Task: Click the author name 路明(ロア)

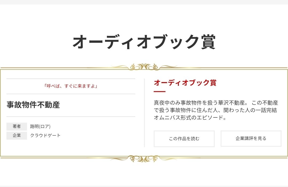Action: tap(40, 126)
